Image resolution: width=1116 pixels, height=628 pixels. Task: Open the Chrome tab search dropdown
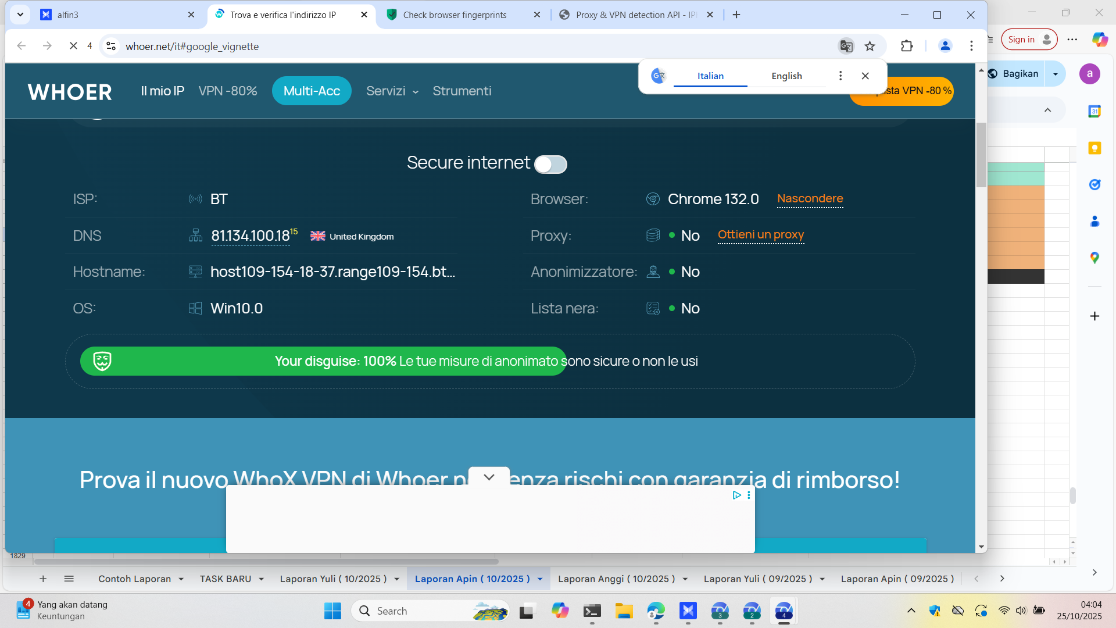(20, 15)
